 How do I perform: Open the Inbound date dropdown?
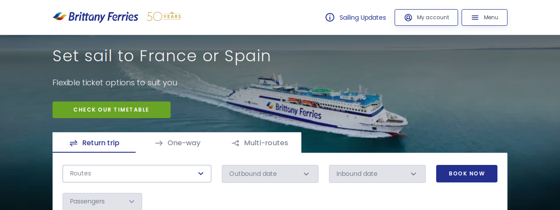[377, 174]
